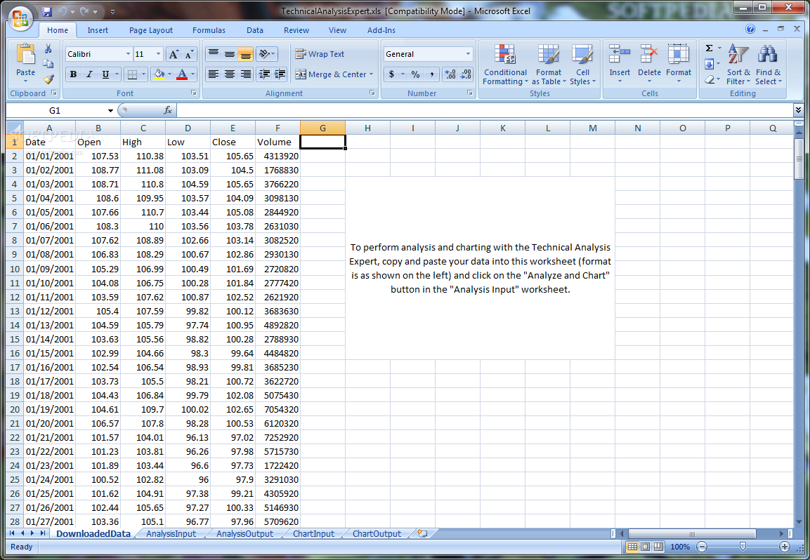Save the workbook via Quick Access

pos(47,11)
